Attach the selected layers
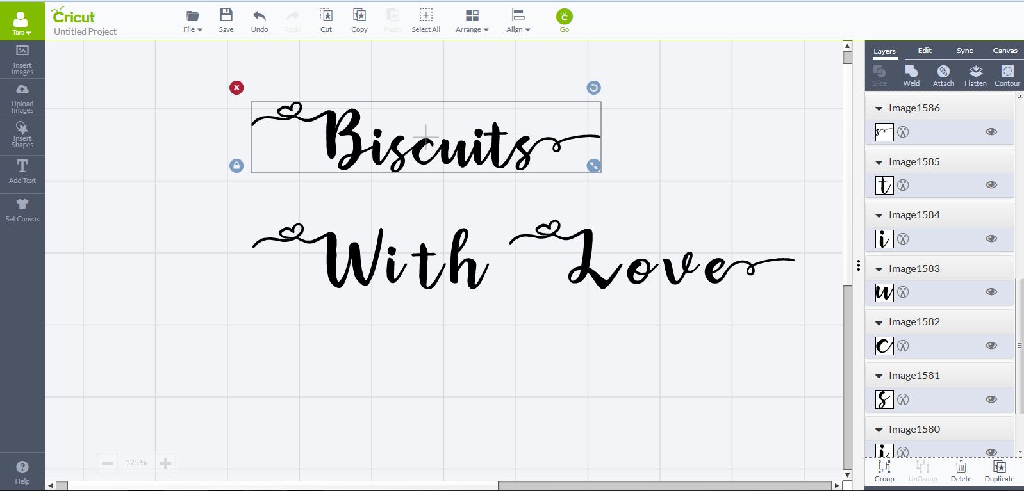The image size is (1024, 491). 943,76
